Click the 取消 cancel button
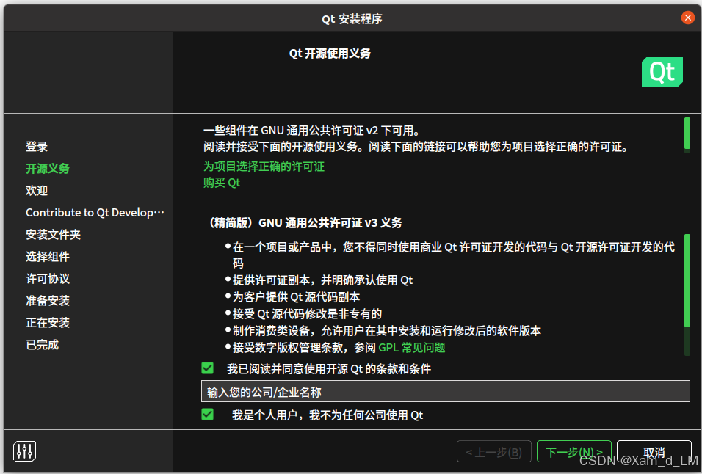 pos(654,452)
